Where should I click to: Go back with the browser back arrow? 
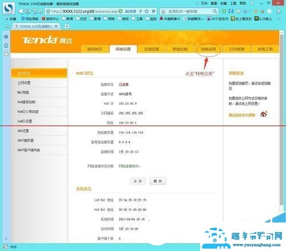pos(21,11)
